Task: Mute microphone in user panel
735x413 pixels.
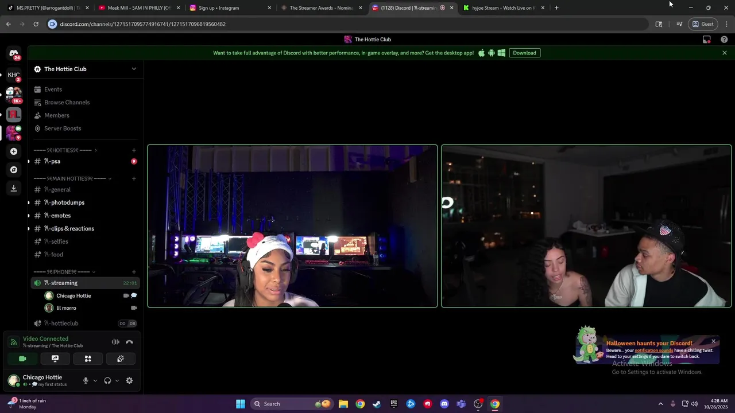Action: click(86, 380)
